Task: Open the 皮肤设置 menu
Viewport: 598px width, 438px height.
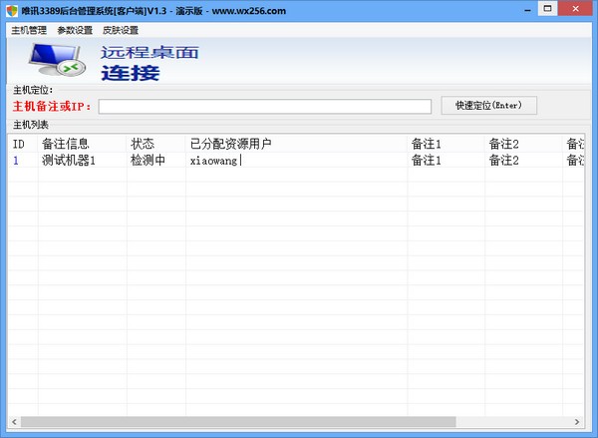Action: (121, 30)
